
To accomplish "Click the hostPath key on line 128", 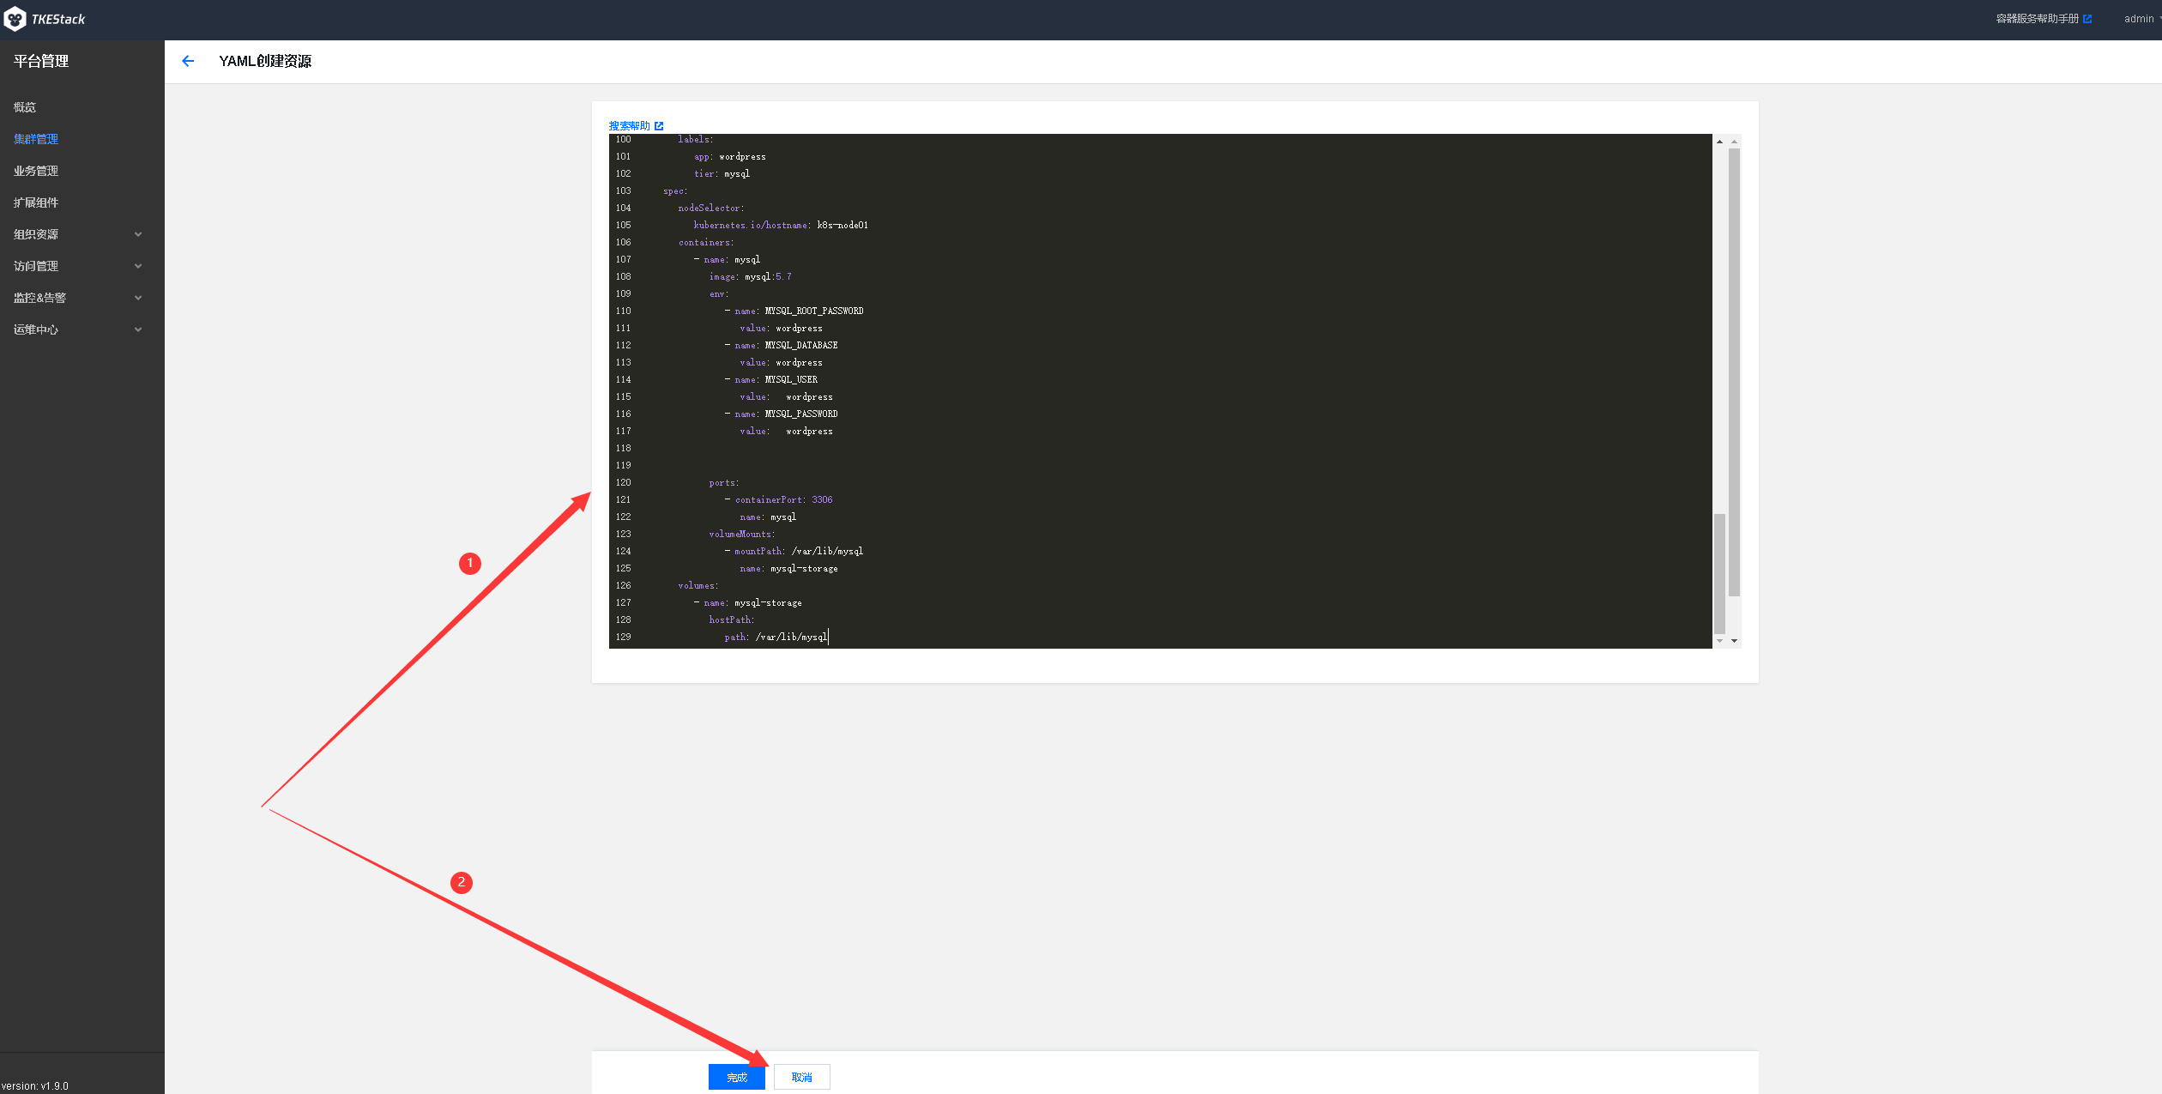I will (x=732, y=620).
